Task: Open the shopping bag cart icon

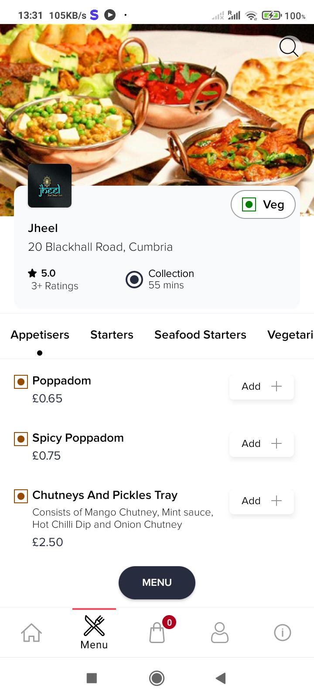Action: pos(157,633)
